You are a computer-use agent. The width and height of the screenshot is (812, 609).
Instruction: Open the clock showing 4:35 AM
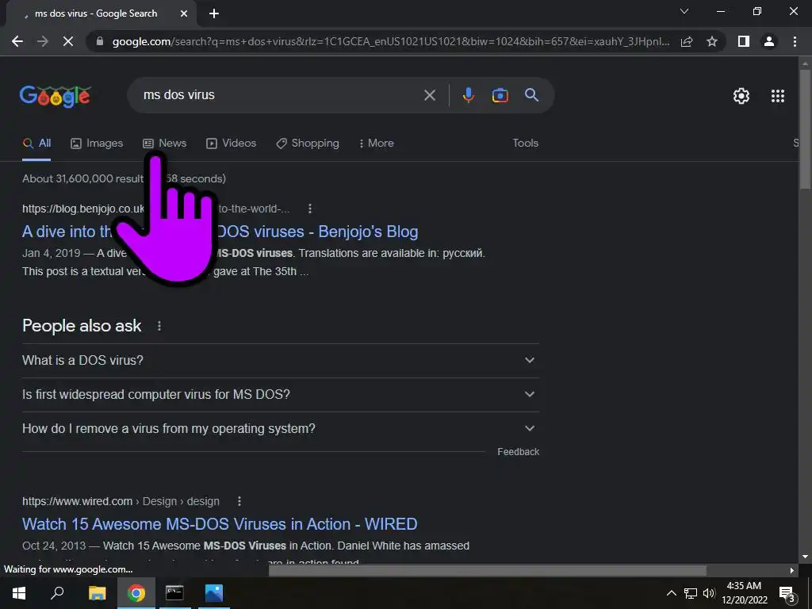744,593
